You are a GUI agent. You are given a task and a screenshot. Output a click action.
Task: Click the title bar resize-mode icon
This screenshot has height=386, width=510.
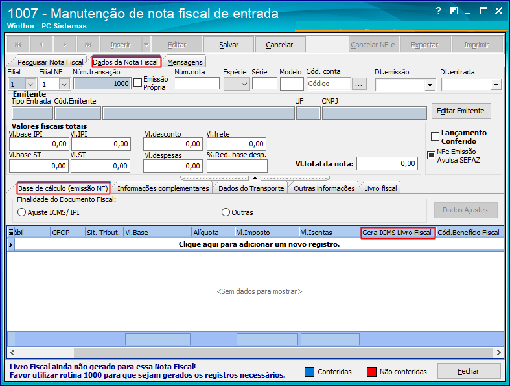[454, 11]
